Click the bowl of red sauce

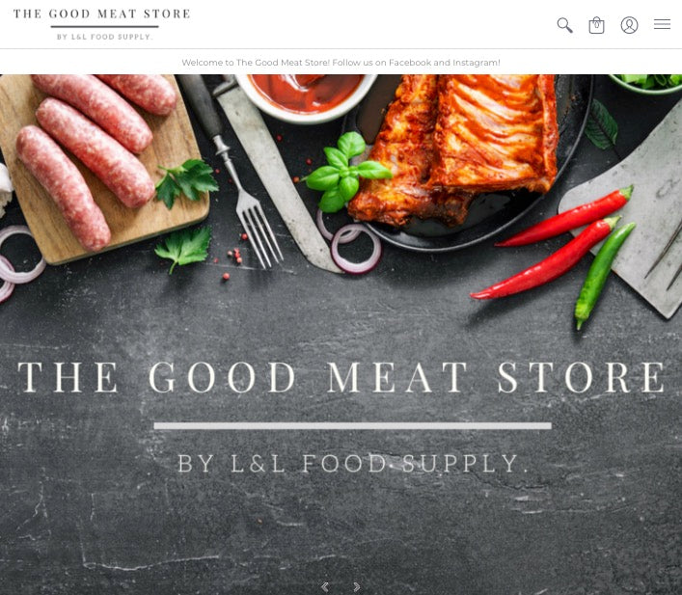point(306,96)
